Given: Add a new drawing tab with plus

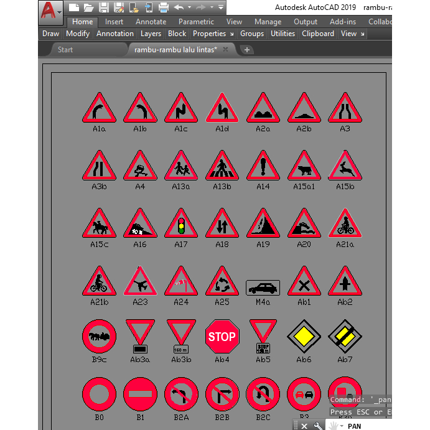Looking at the screenshot, I should coord(247,50).
